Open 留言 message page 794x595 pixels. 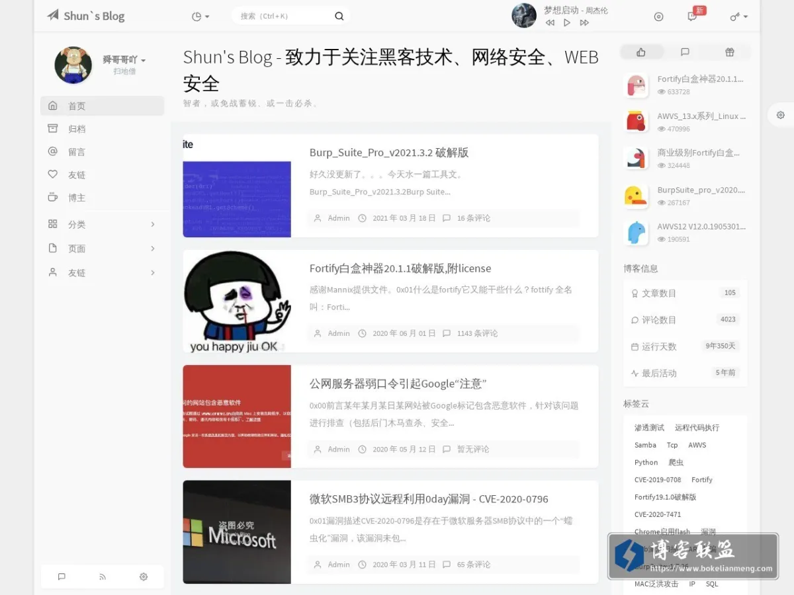click(103, 152)
